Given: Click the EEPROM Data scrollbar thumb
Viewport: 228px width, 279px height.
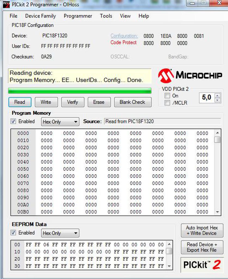Looking at the screenshot, I should click(169, 251).
